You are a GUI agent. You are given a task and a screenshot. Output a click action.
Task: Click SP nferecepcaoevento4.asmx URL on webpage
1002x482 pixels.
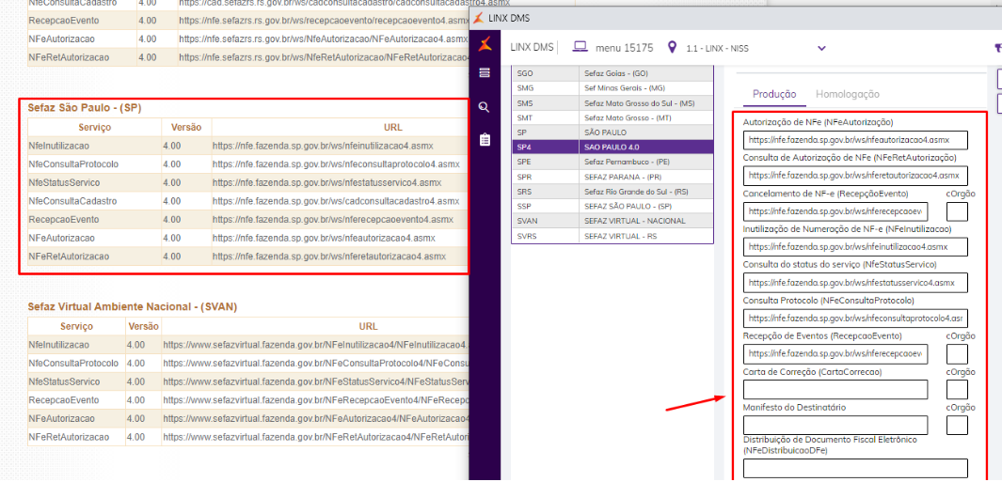pos(333,219)
